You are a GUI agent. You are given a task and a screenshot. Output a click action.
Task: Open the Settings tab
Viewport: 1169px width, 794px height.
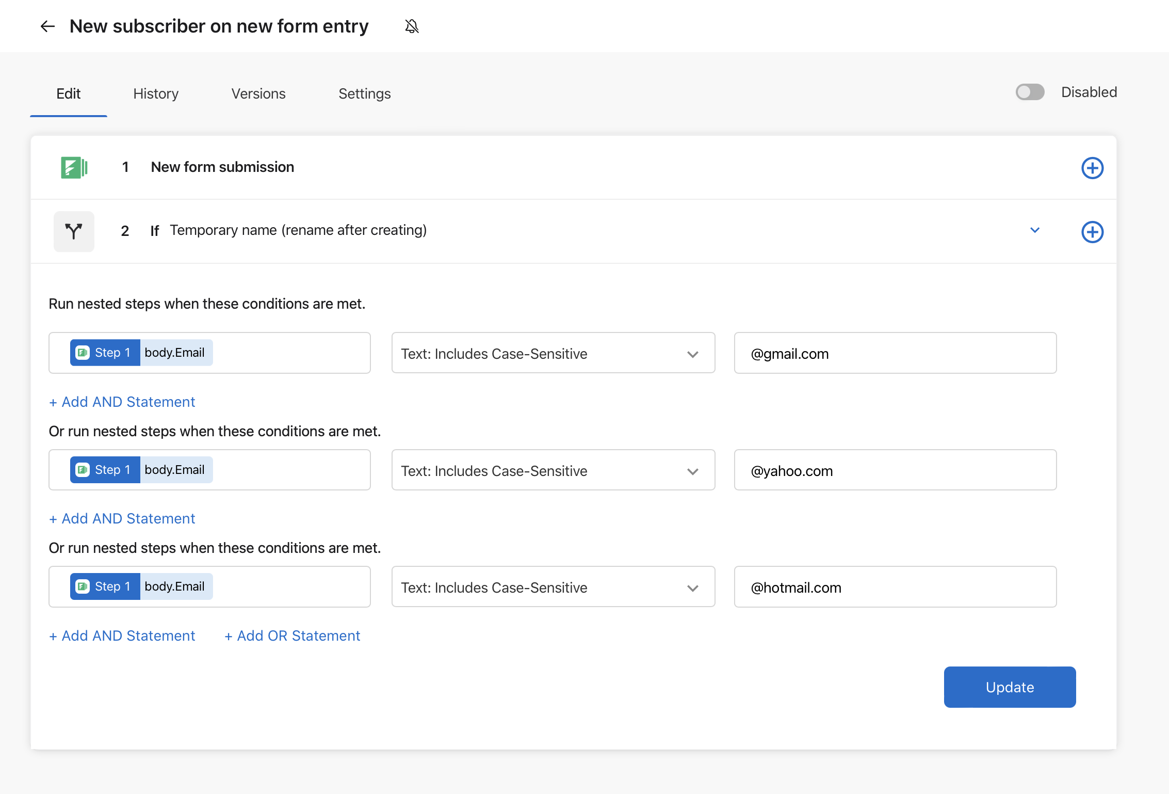pyautogui.click(x=364, y=93)
